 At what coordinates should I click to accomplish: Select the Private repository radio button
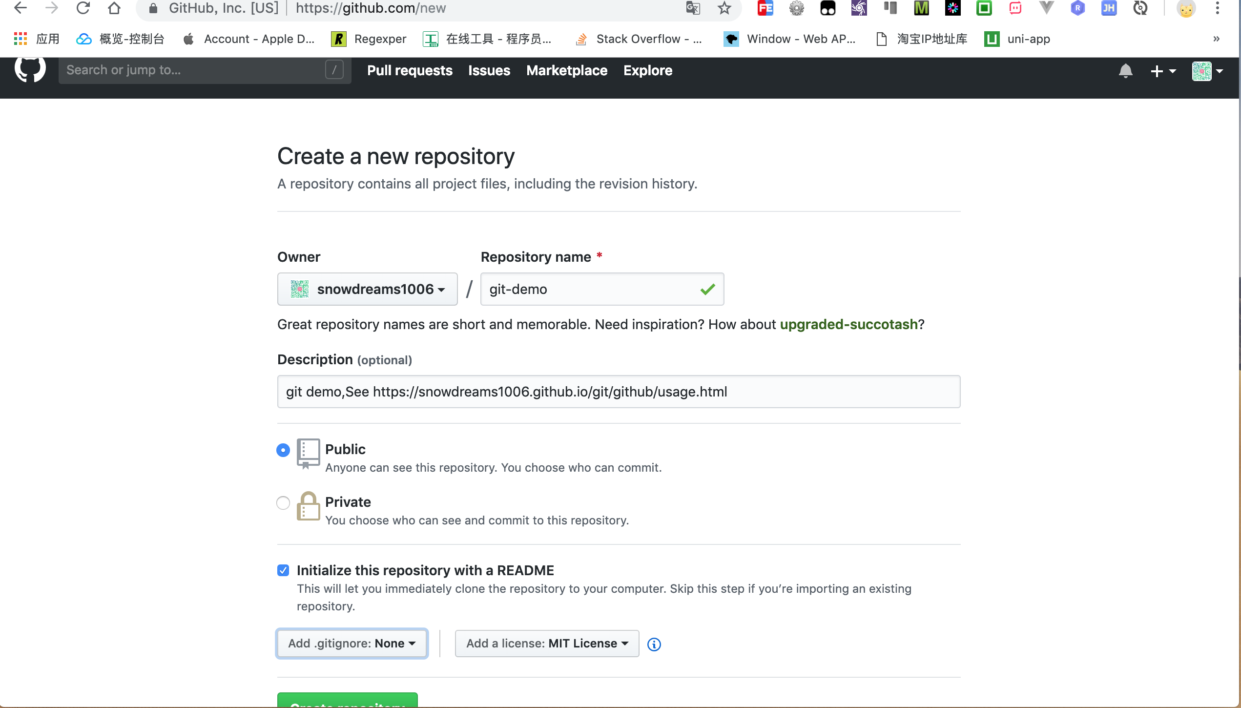[x=282, y=502]
